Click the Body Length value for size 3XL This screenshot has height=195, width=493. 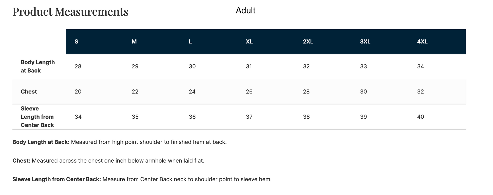363,67
